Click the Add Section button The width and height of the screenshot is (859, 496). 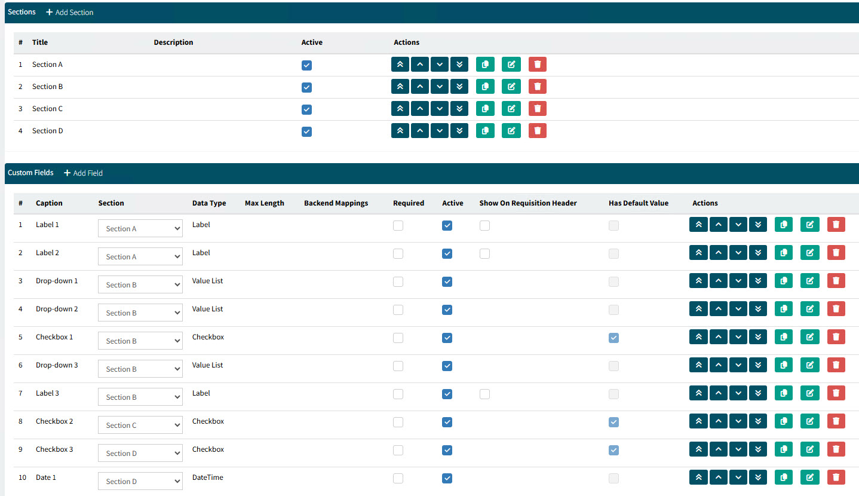(x=70, y=13)
